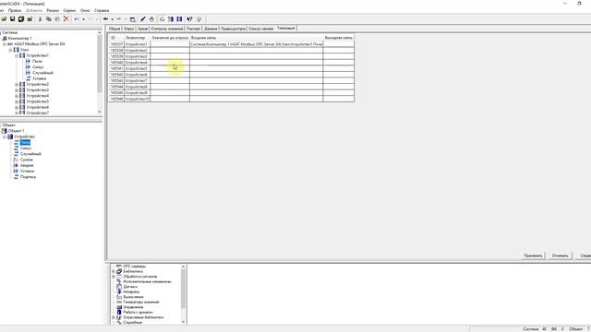Click the Датчики palette icon
Viewport: 591px width, 332px height.
point(119,287)
